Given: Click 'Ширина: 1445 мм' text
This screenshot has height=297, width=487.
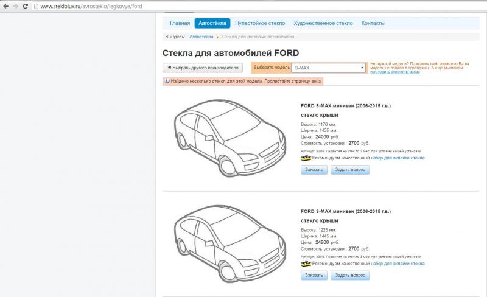Looking at the screenshot, I should pyautogui.click(x=318, y=236).
